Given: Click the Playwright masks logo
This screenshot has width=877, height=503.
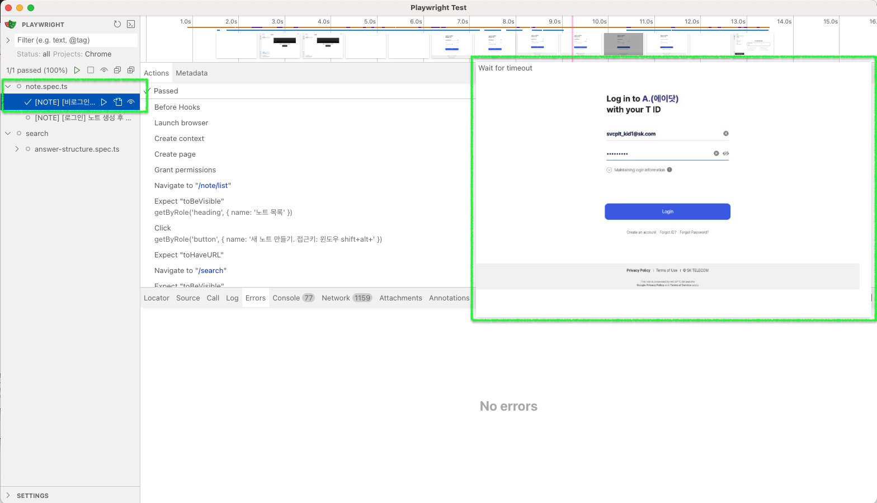Looking at the screenshot, I should coord(11,24).
